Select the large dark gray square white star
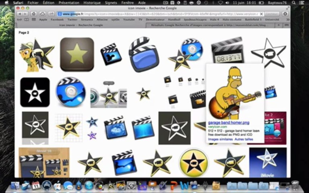This screenshot has width=309, height=193. pos(174,128)
